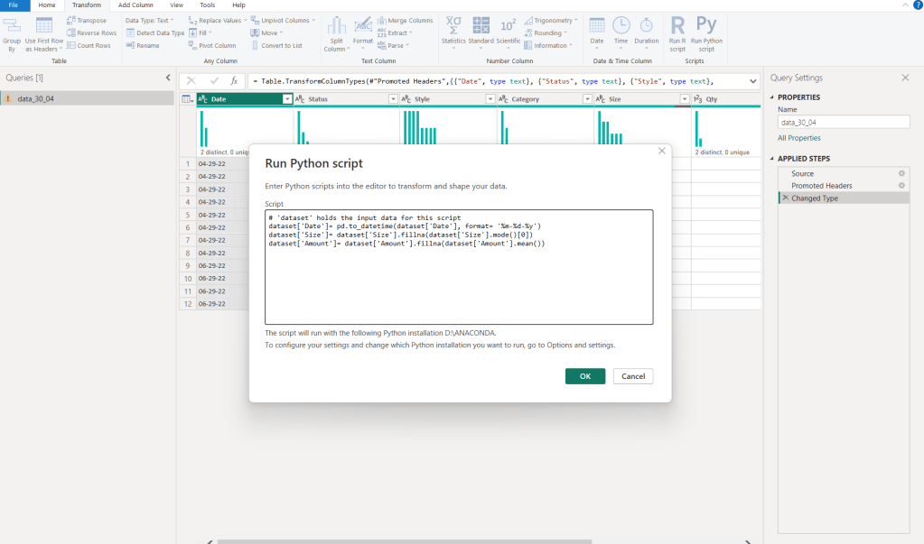This screenshot has height=544, width=924.
Task: Expand the formula bar with the chevron
Action: 753,81
